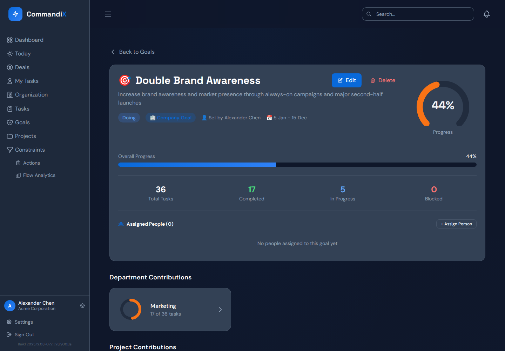Click the build version text in sidebar
505x351 pixels.
pyautogui.click(x=45, y=344)
